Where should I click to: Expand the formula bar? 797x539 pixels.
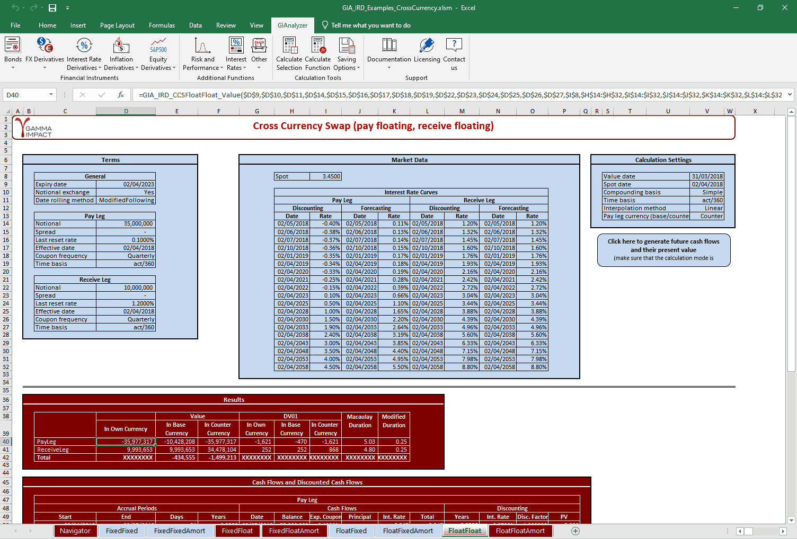click(x=790, y=95)
